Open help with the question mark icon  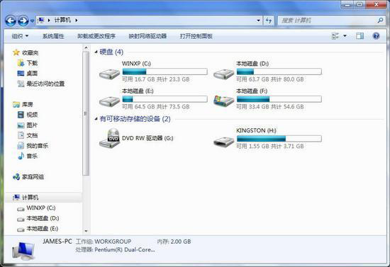376,36
